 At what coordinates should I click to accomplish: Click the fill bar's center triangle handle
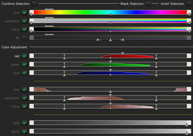pyautogui.click(x=110, y=40)
